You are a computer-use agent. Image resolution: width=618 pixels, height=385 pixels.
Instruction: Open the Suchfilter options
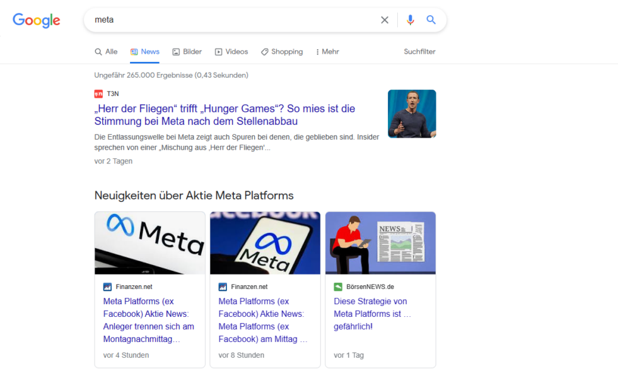tap(419, 52)
